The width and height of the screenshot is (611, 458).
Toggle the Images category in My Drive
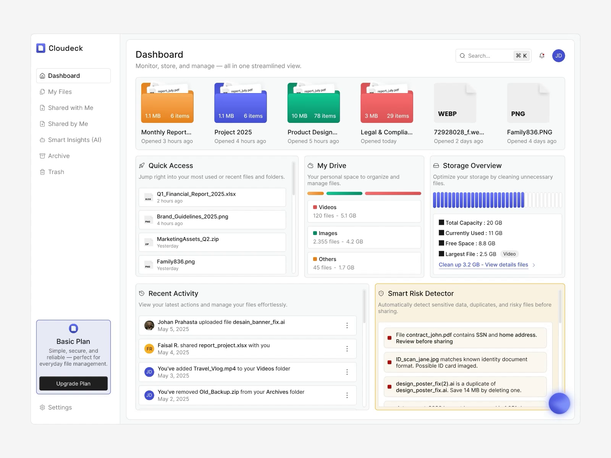364,237
